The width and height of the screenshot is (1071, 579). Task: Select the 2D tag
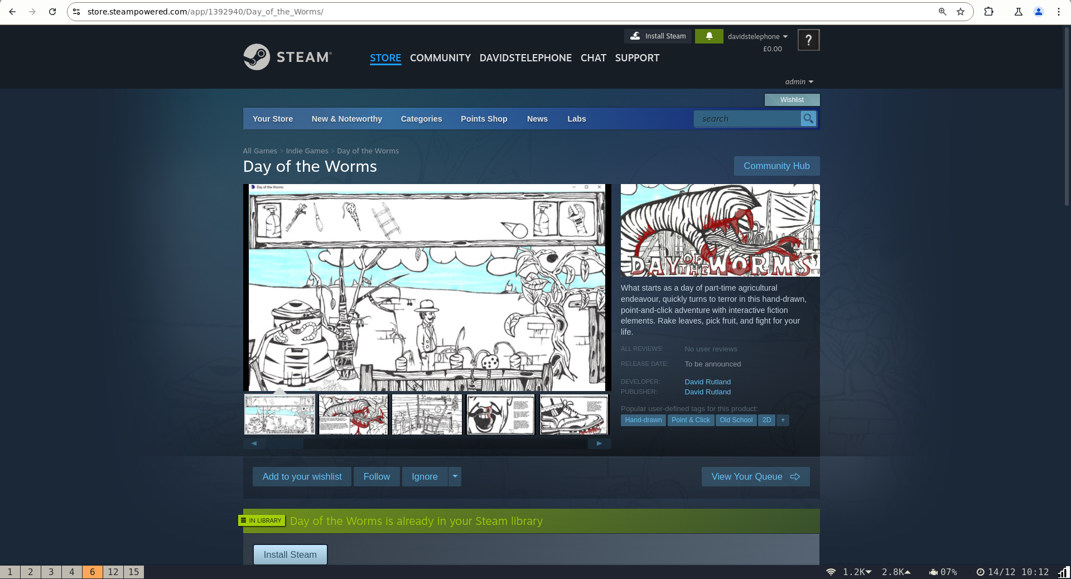pyautogui.click(x=766, y=420)
